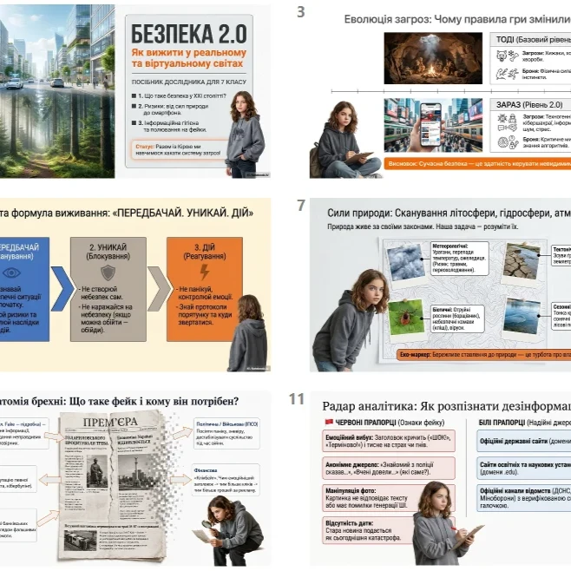Click the 'Сайти освітніх та наукових' card
The width and height of the screenshot is (571, 571).
(523, 469)
